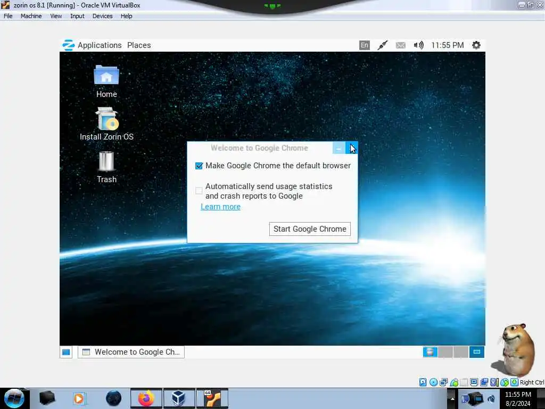545x409 pixels.
Task: Click the hard disk activity status icon
Action: pos(423,382)
